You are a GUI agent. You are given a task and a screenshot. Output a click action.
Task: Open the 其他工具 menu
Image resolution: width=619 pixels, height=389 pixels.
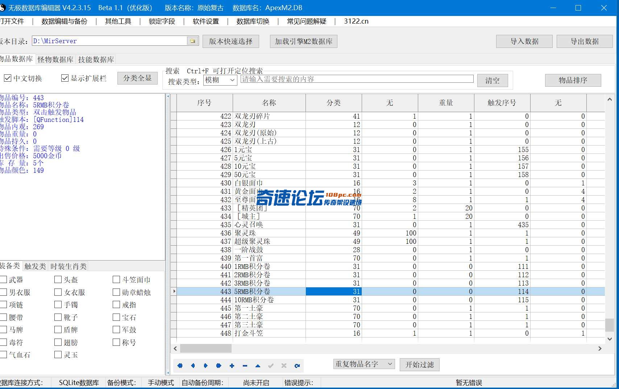coord(118,21)
